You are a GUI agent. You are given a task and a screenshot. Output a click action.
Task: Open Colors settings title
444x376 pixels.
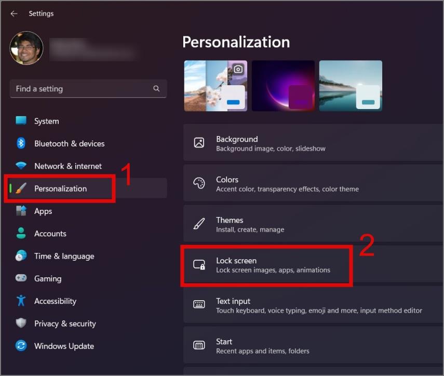click(x=227, y=180)
